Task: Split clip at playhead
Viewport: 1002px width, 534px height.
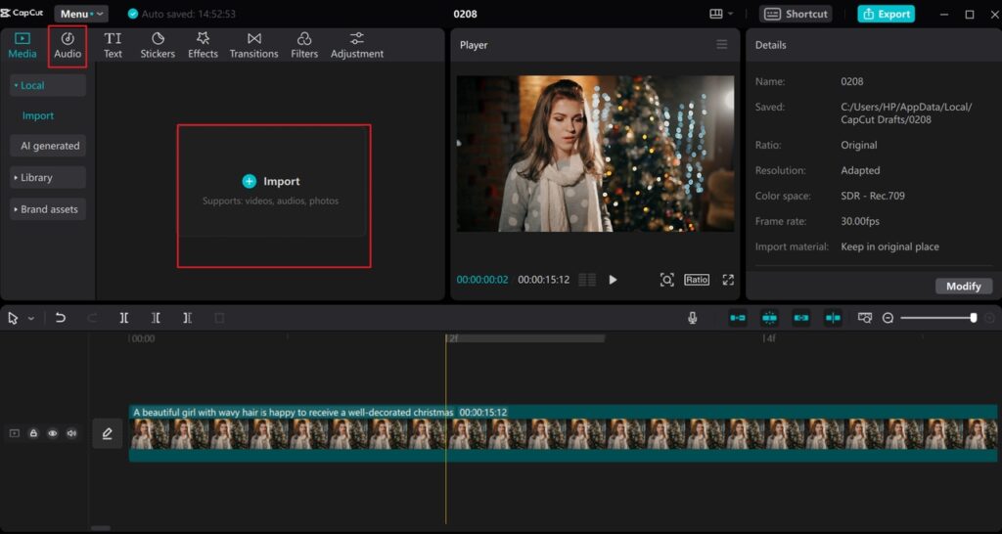Action: coord(124,318)
